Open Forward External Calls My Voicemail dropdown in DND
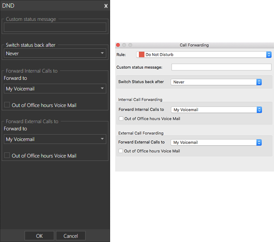274x242 pixels. tap(55, 139)
